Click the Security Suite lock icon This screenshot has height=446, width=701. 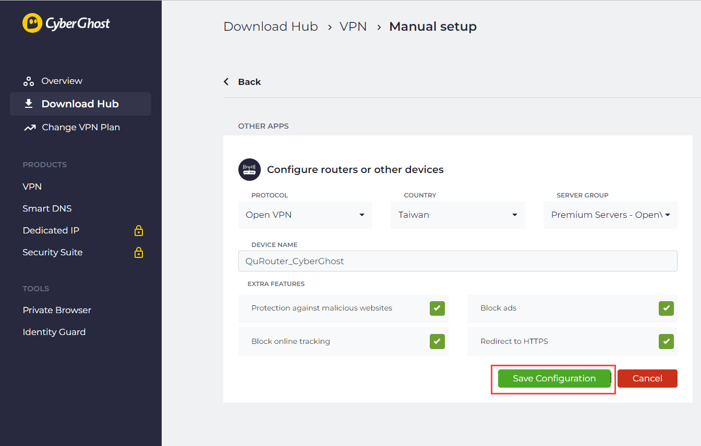(x=139, y=253)
